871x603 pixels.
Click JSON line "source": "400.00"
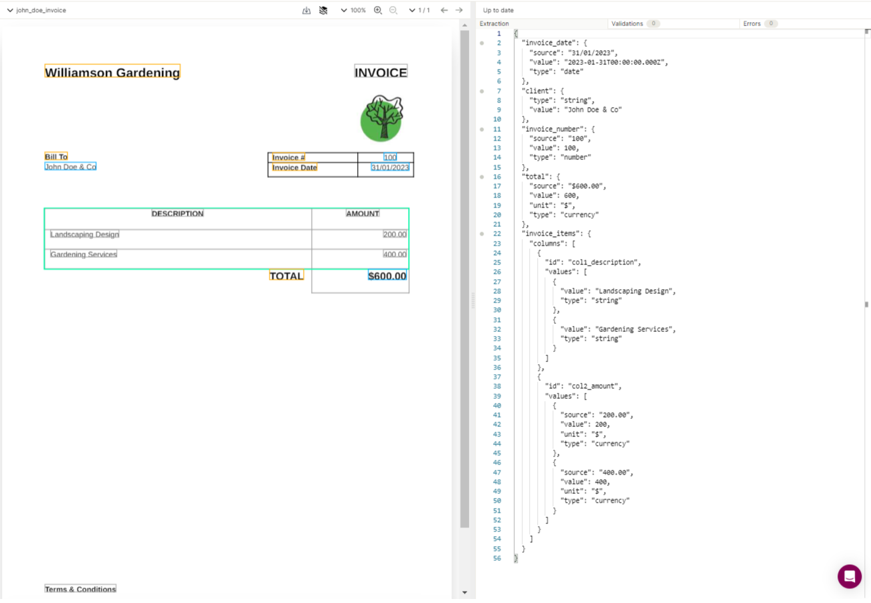[596, 472]
